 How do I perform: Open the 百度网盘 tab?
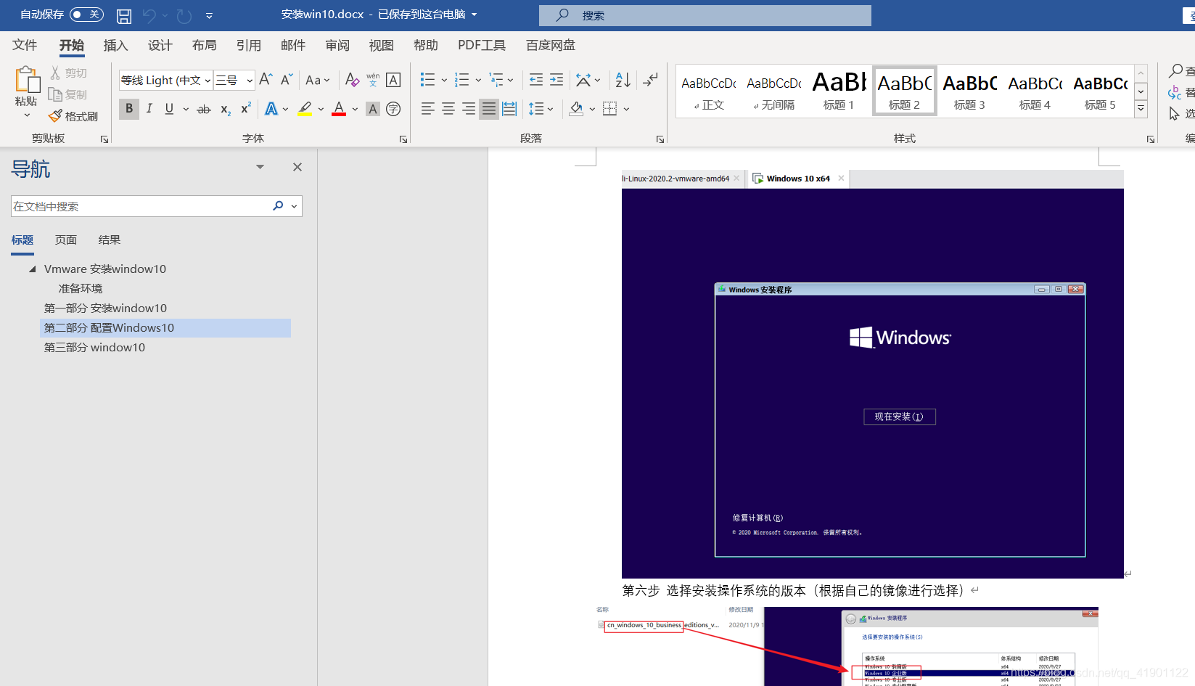coord(551,45)
